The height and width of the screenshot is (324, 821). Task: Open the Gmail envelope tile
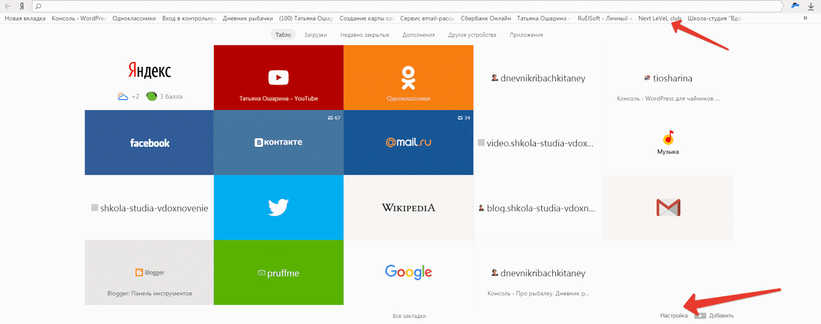point(668,207)
